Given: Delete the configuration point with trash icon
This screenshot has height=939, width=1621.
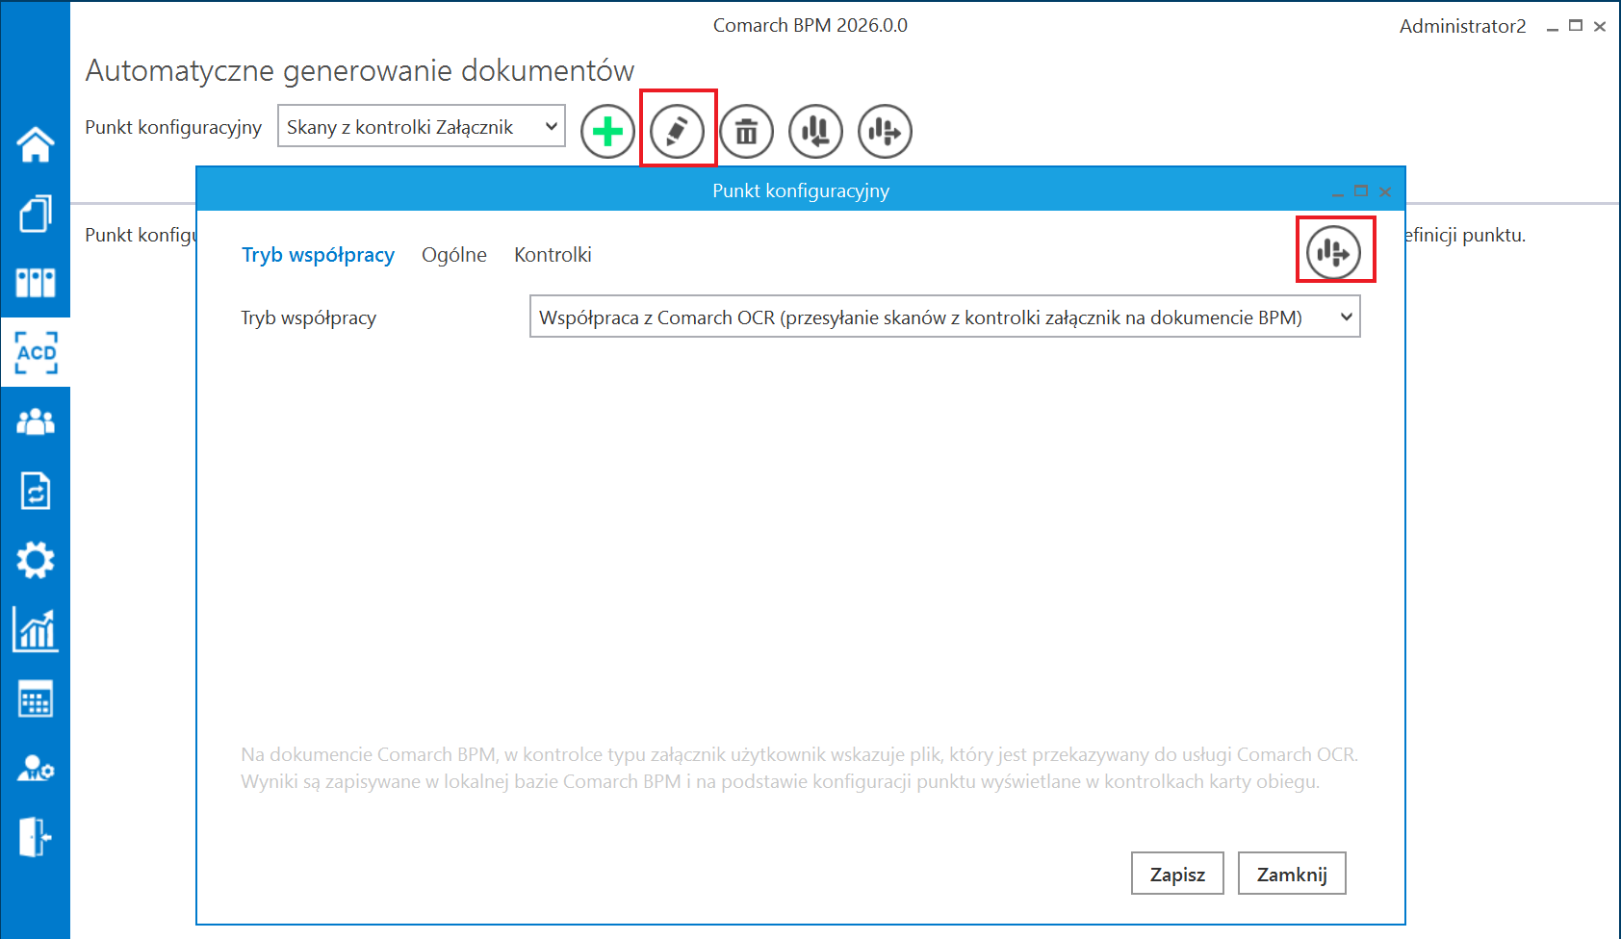Looking at the screenshot, I should (747, 131).
